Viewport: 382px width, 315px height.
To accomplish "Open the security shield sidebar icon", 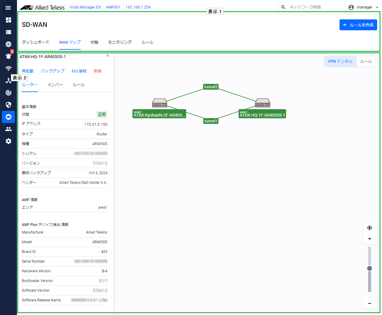I will (8, 105).
